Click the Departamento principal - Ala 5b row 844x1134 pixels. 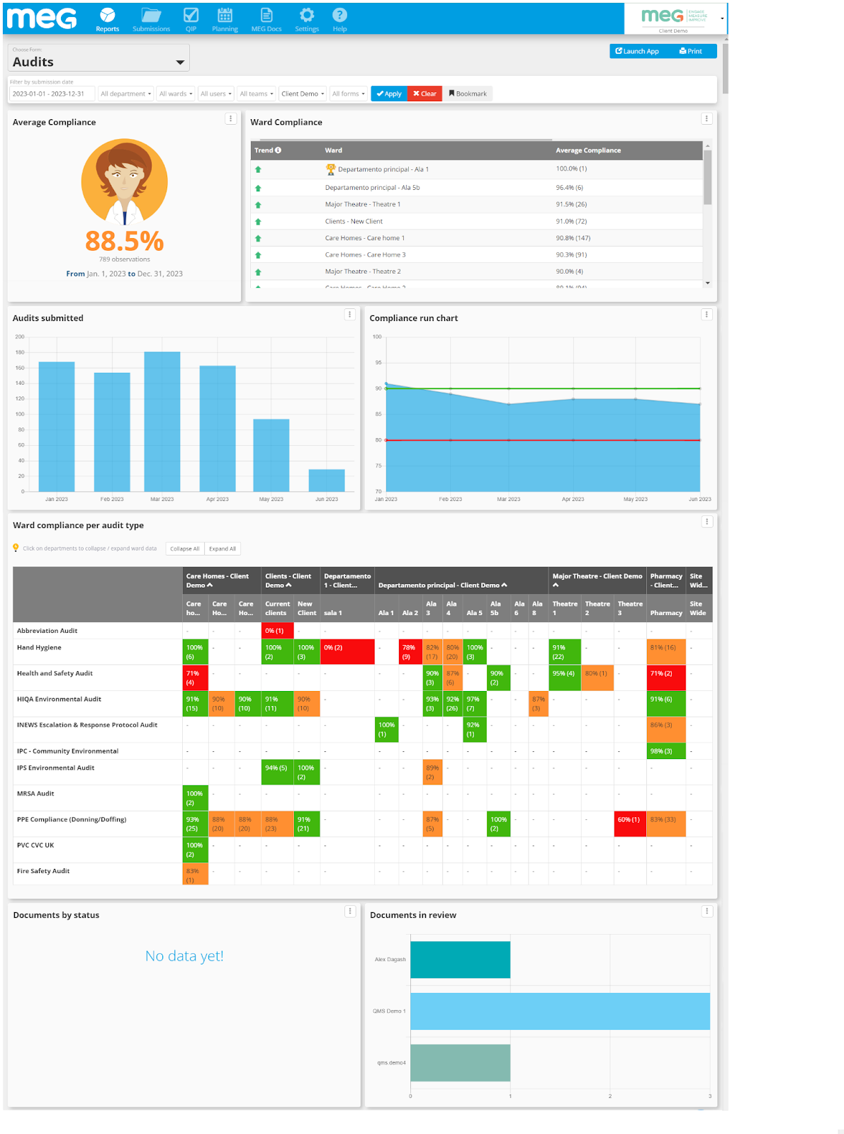pos(476,188)
